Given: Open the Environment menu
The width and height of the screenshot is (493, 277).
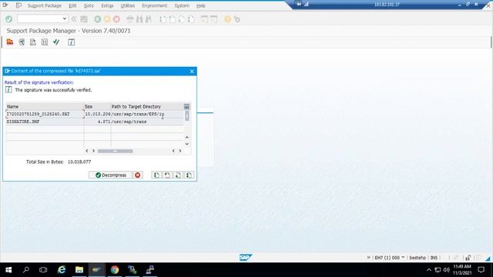Looking at the screenshot, I should [154, 5].
